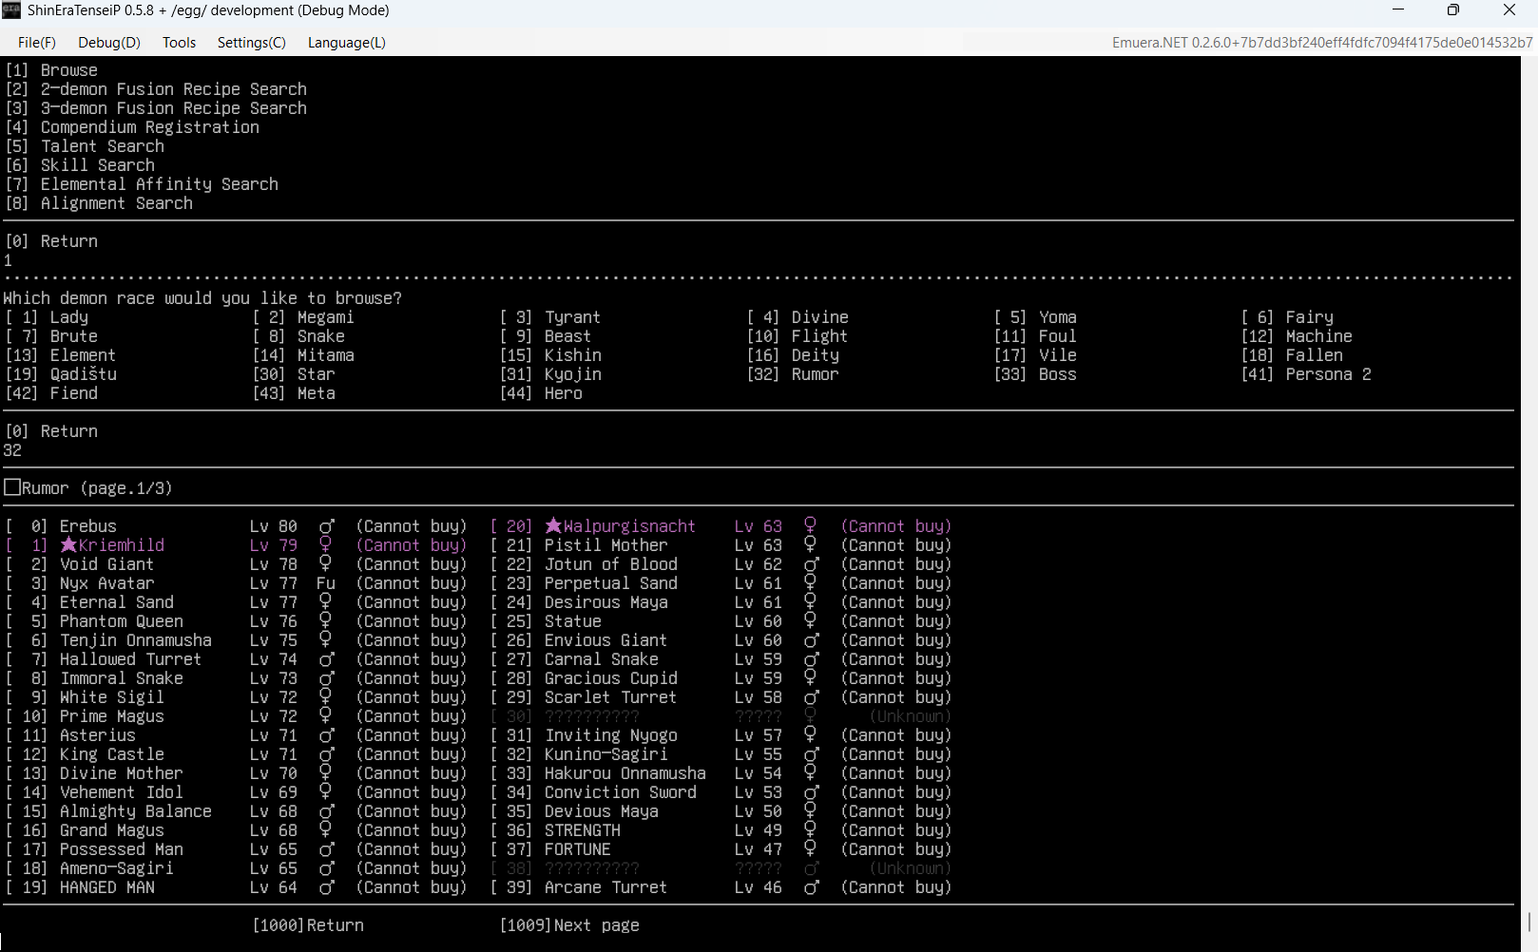Select the Void Giant entry
This screenshot has width=1538, height=952.
(236, 564)
